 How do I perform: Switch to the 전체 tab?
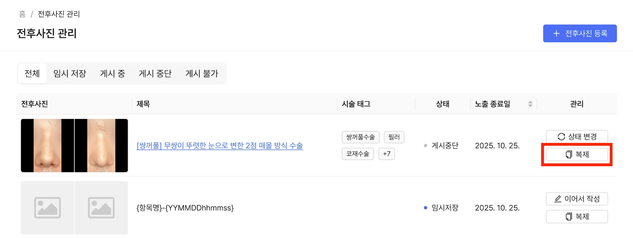tap(32, 74)
